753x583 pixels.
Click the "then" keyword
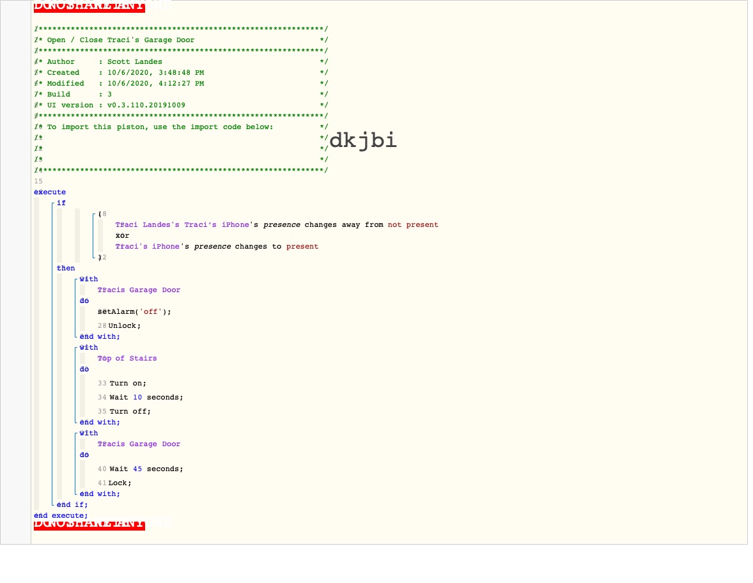(x=66, y=268)
